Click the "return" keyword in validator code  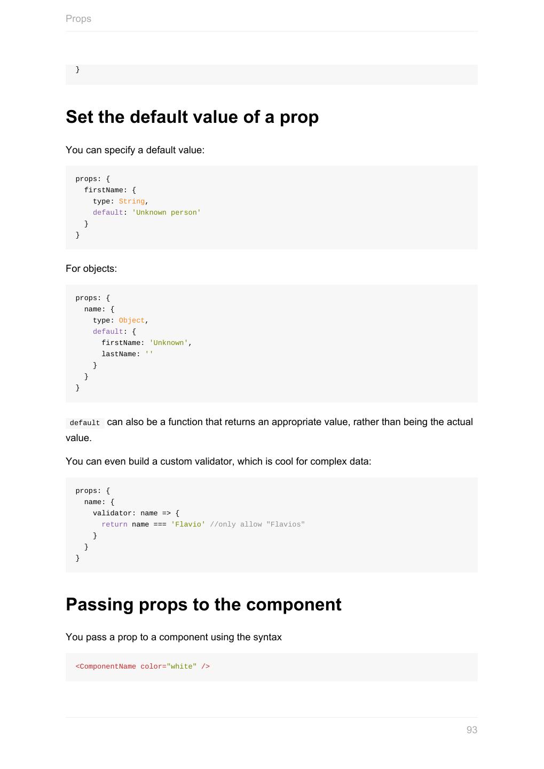(114, 524)
